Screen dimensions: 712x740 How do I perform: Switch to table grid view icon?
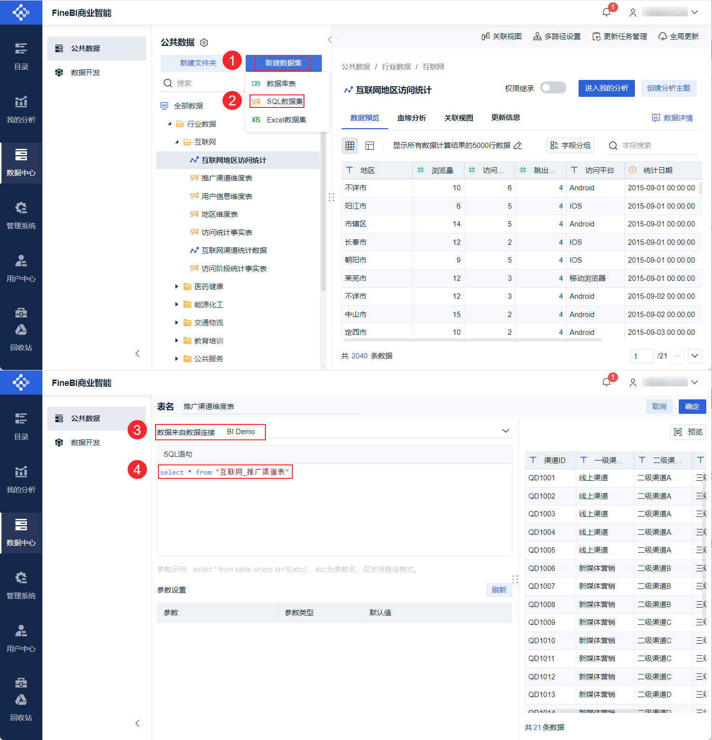(350, 145)
